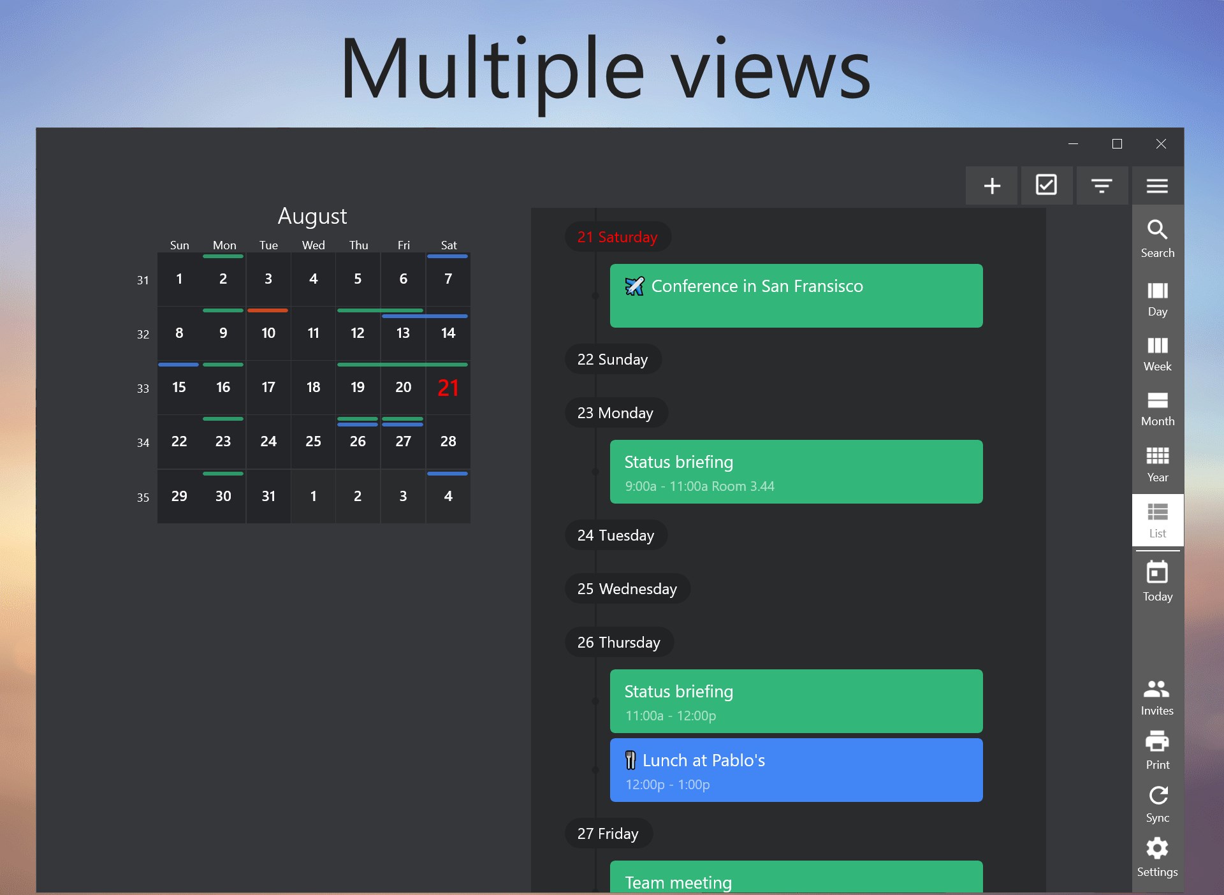Open the Conference in San Fransisco event
Viewport: 1224px width, 895px height.
[796, 295]
